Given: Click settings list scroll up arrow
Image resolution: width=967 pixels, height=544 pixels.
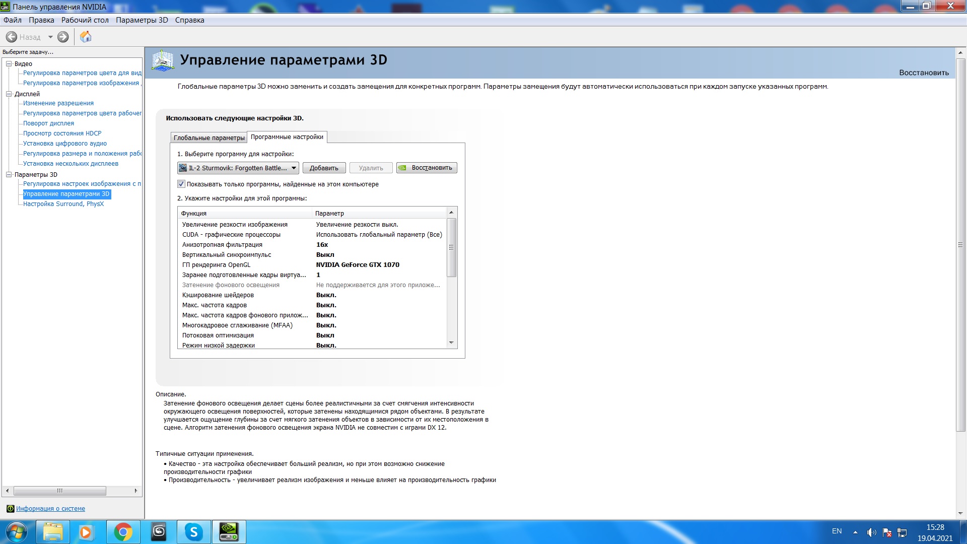Looking at the screenshot, I should 451,213.
